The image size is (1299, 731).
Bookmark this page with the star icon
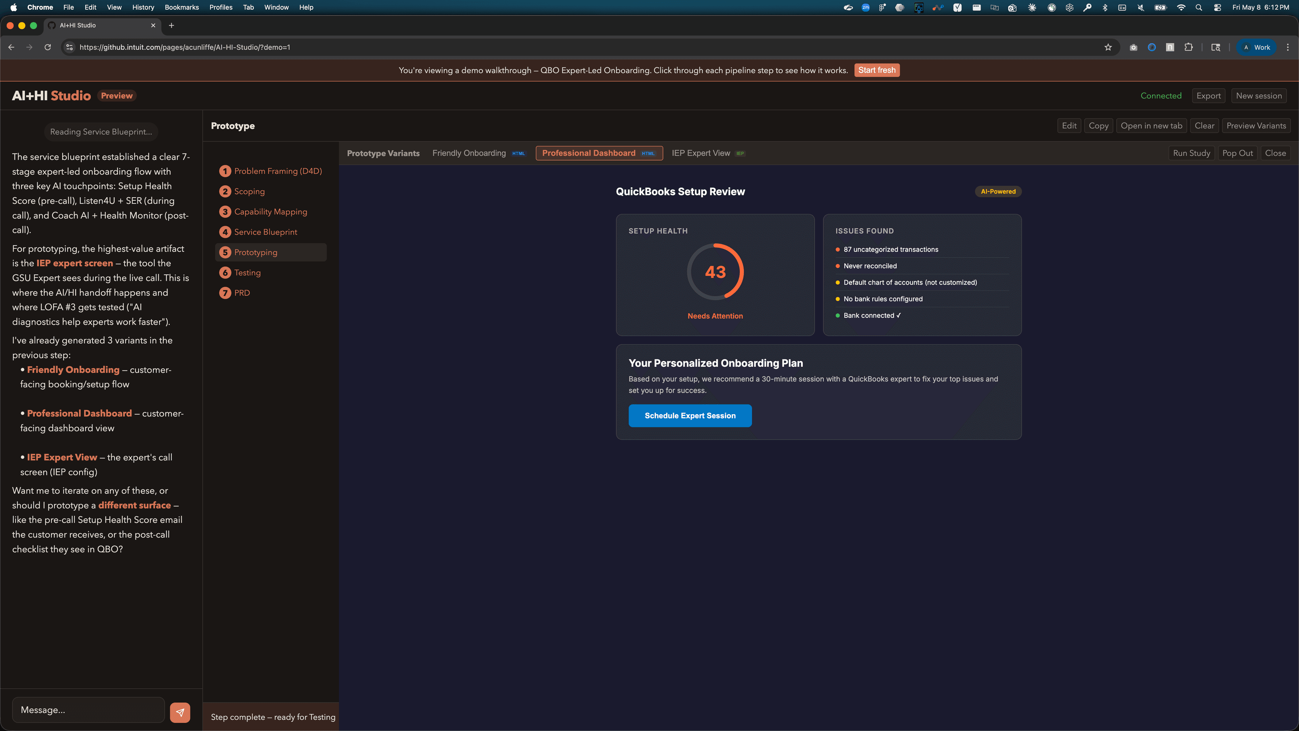tap(1108, 47)
